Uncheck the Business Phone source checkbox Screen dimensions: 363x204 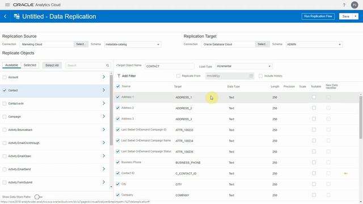click(x=118, y=163)
